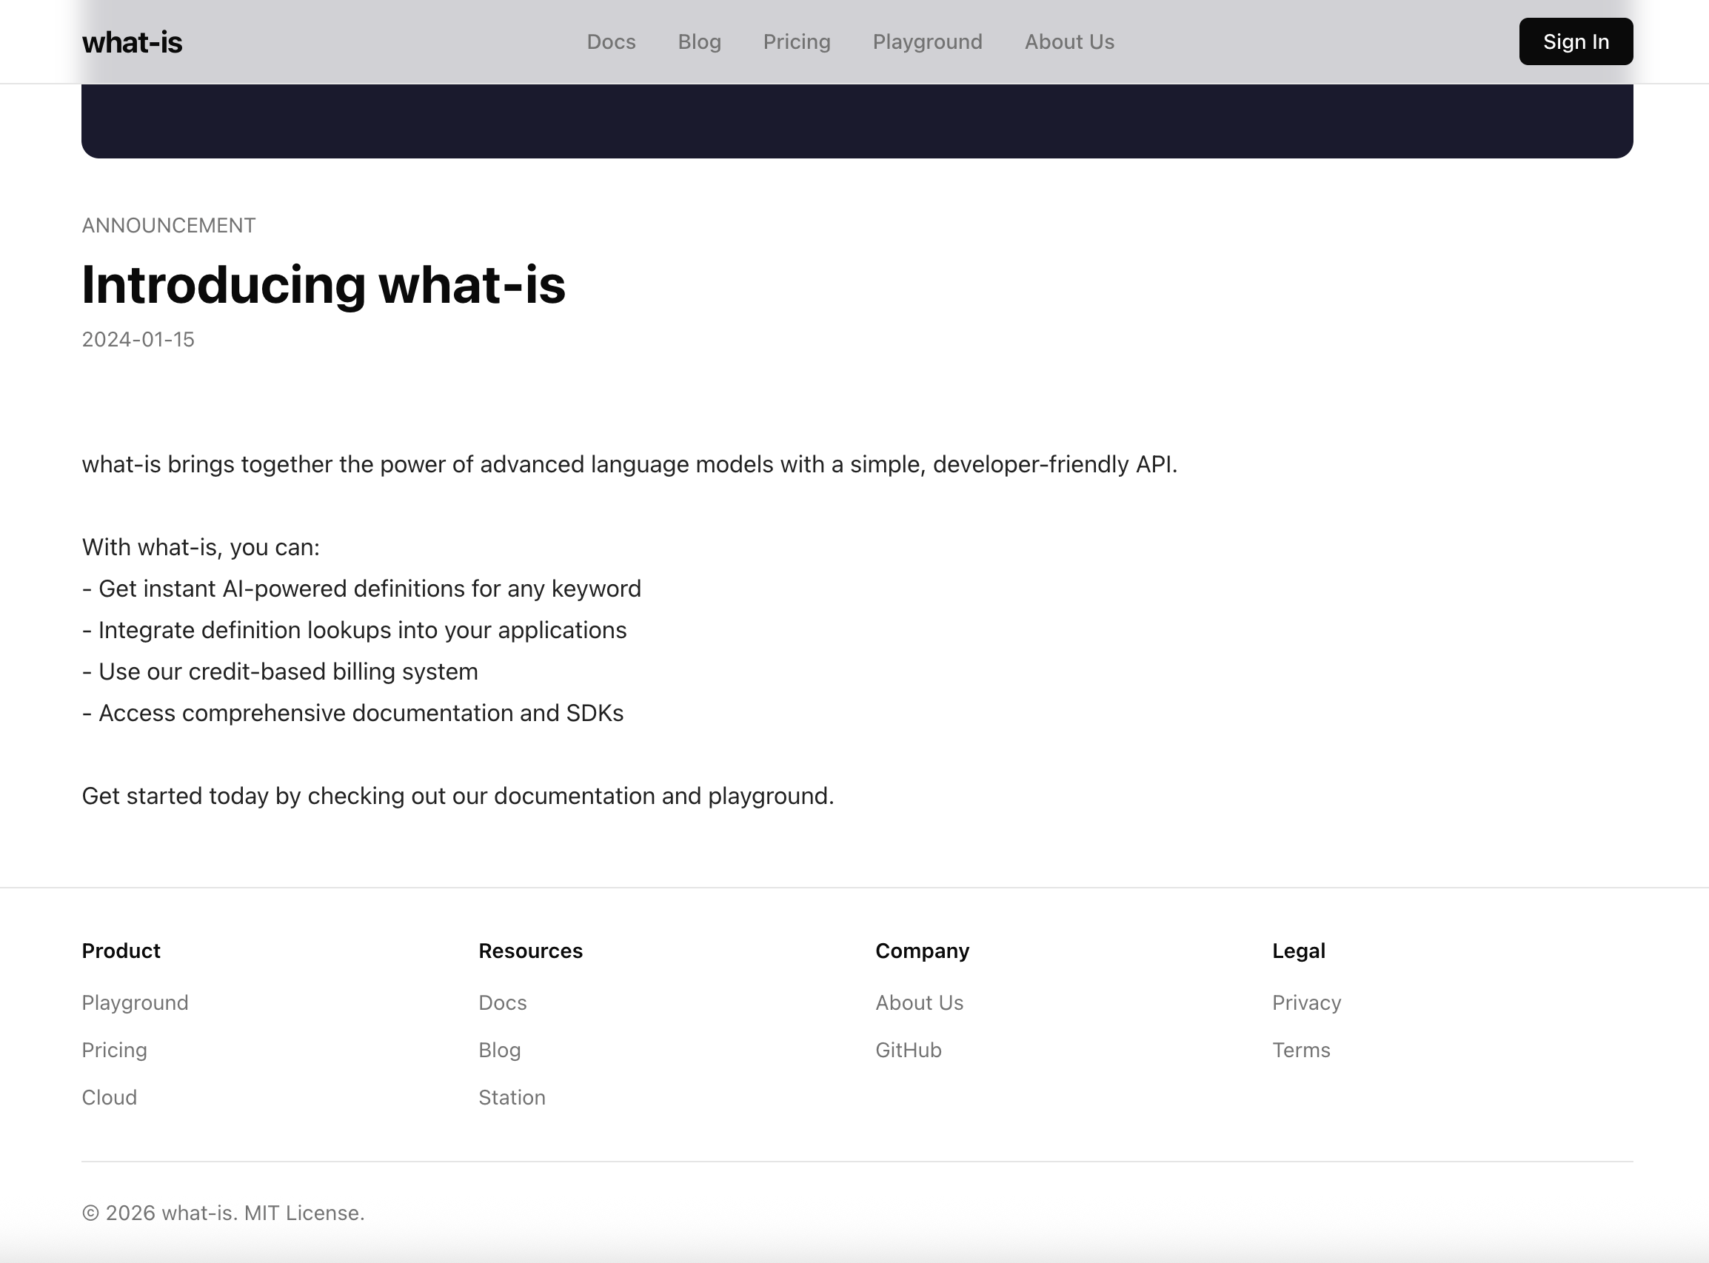
Task: Open Docs in the top navigation
Action: (x=611, y=42)
